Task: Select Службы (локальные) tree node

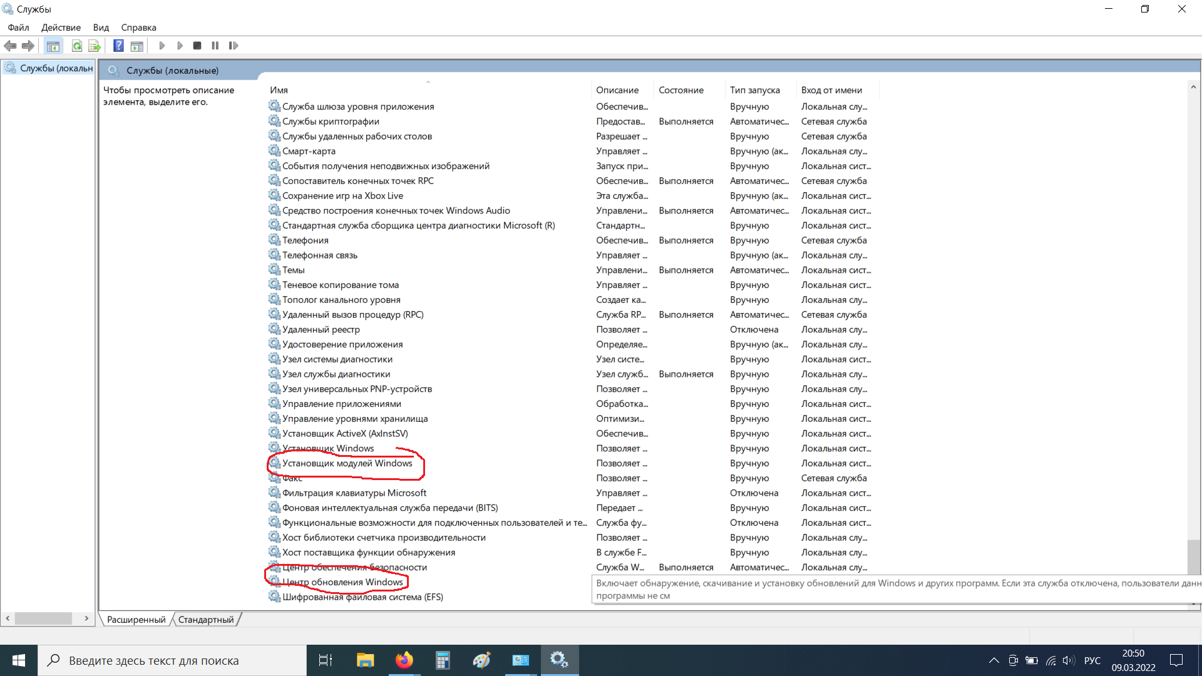Action: coord(49,68)
